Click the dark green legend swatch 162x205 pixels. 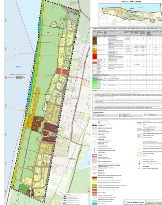pos(94,188)
